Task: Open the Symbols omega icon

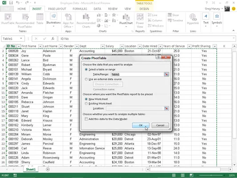Action: [217, 16]
